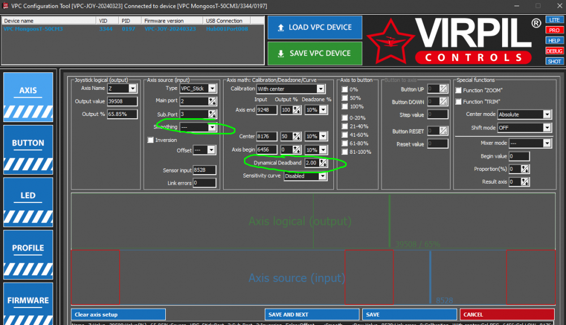Screen dimensions: 566x325
Task: Click the Output value field
Action: 122,101
